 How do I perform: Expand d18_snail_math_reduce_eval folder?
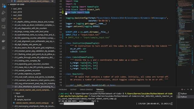coord(13,77)
